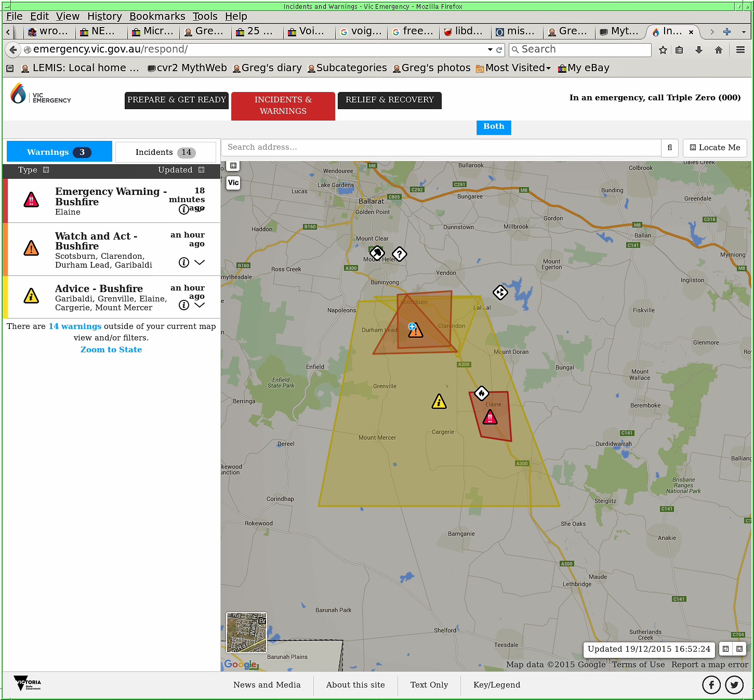Switch to the Incidents list toggle
754x700 pixels.
click(x=165, y=152)
